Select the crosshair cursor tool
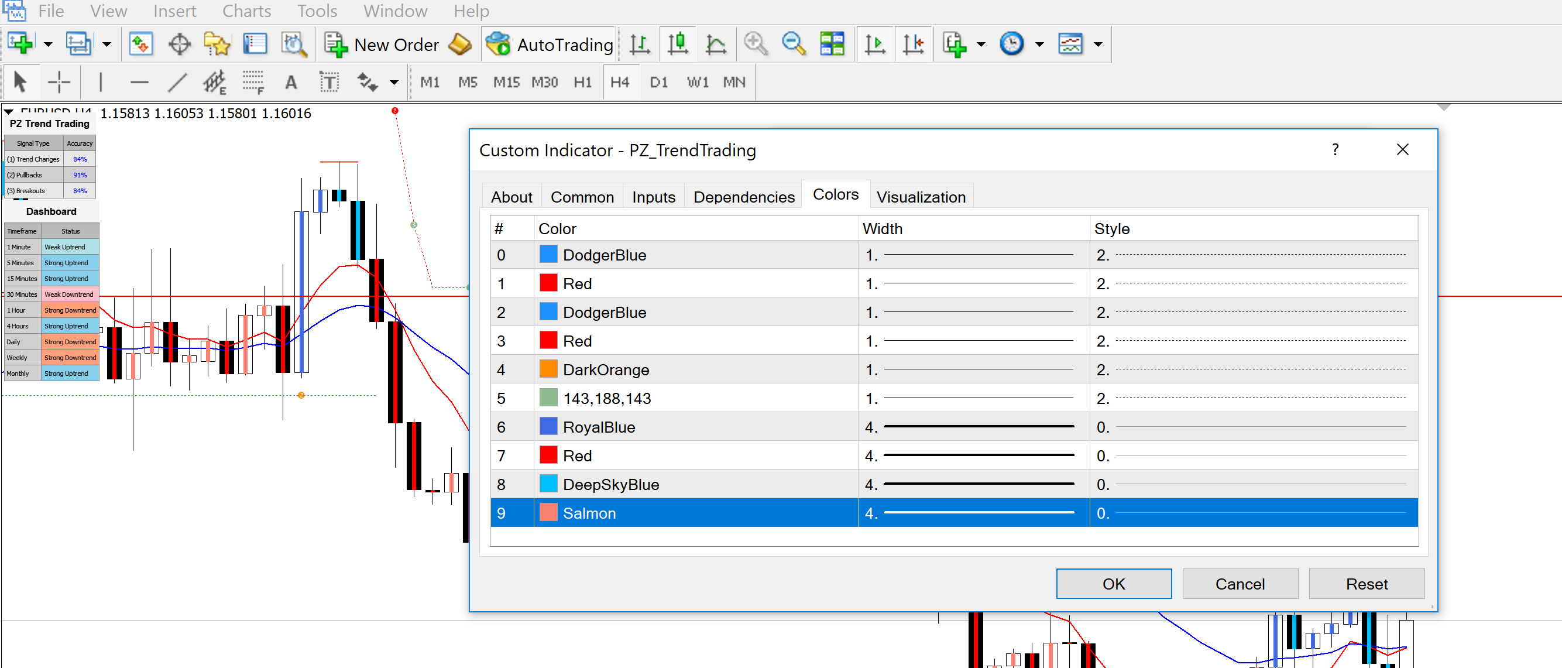The image size is (1562, 668). (x=60, y=82)
